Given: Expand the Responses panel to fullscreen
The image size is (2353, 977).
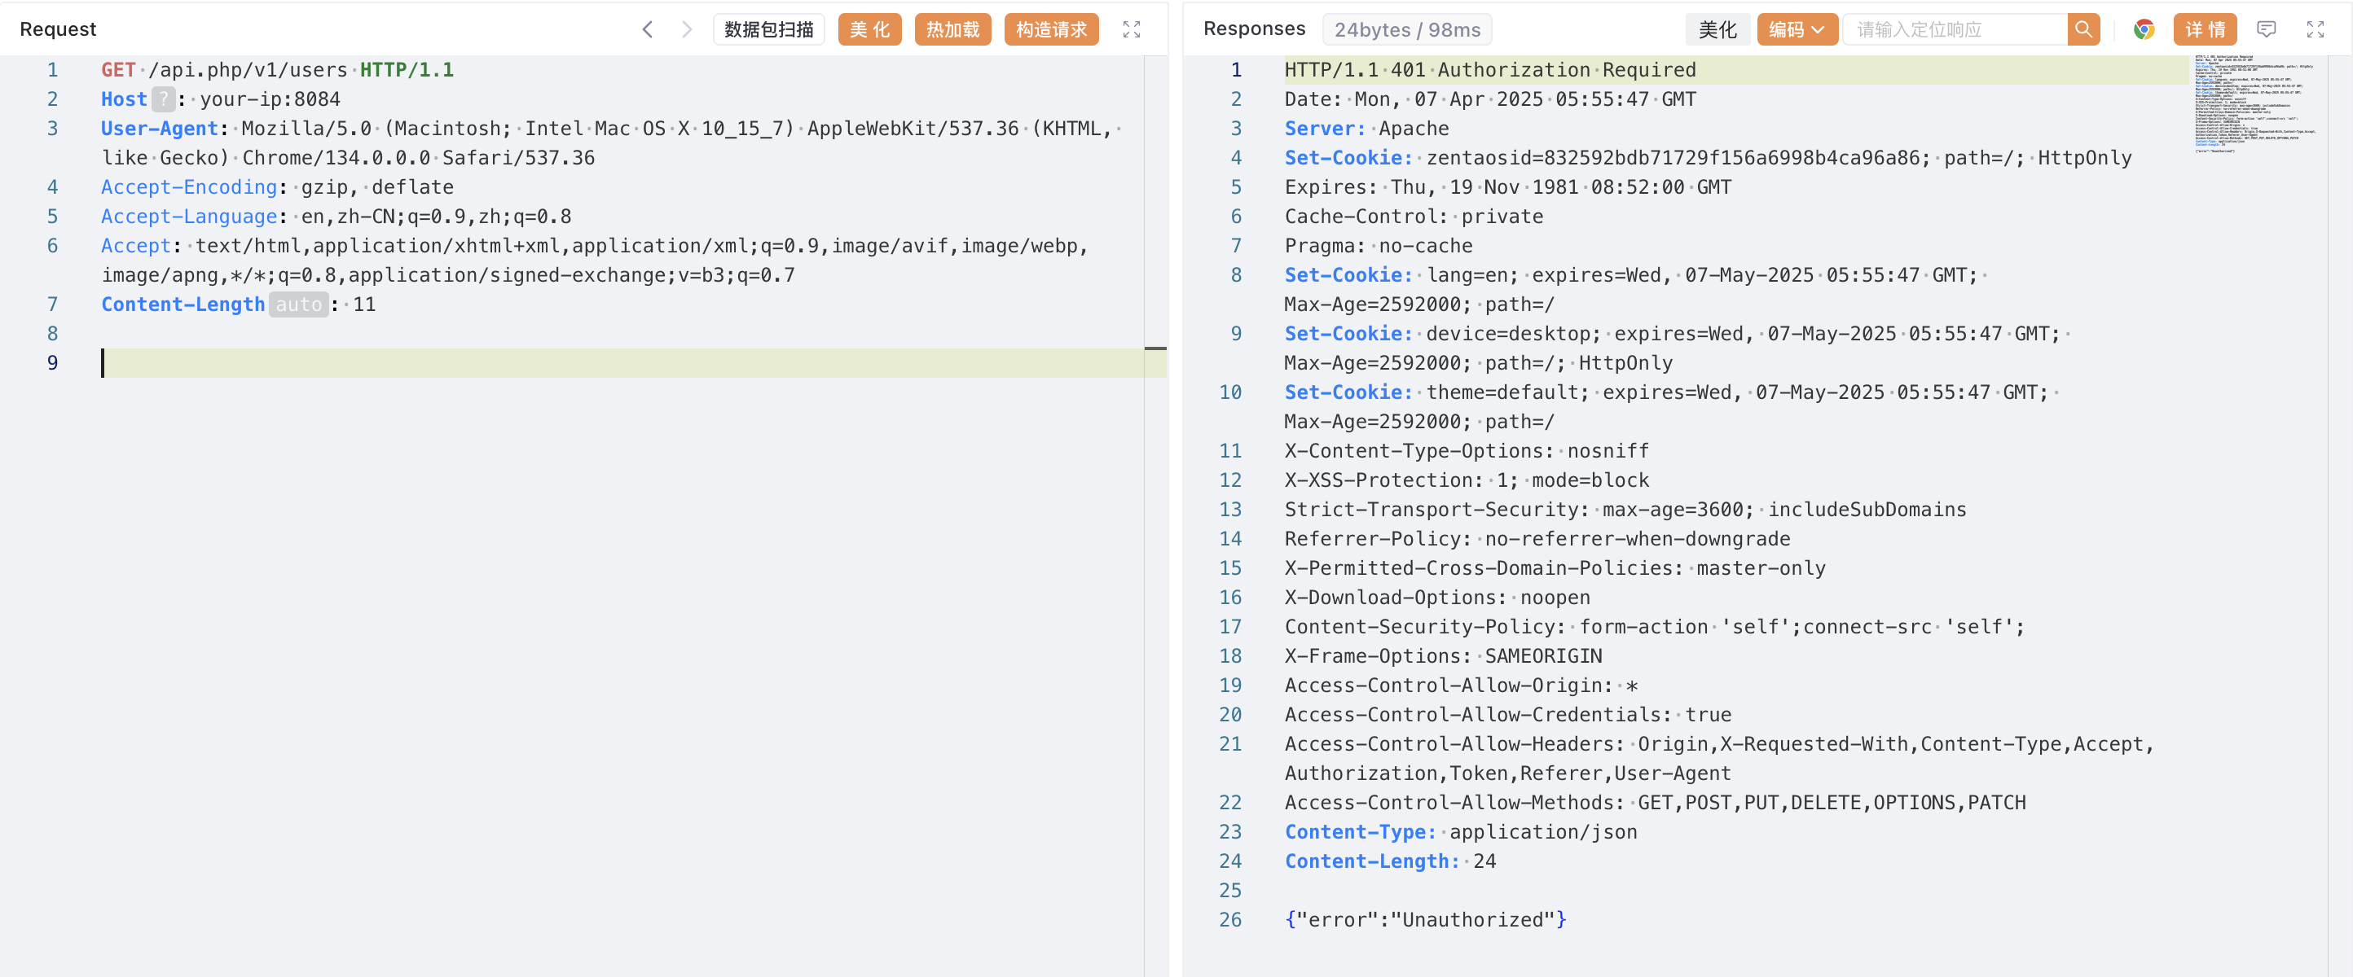Looking at the screenshot, I should point(2315,29).
